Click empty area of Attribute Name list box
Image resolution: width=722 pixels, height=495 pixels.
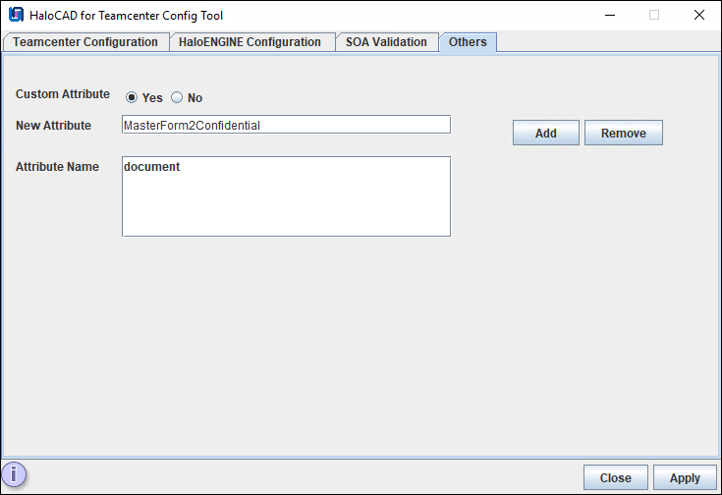286,208
